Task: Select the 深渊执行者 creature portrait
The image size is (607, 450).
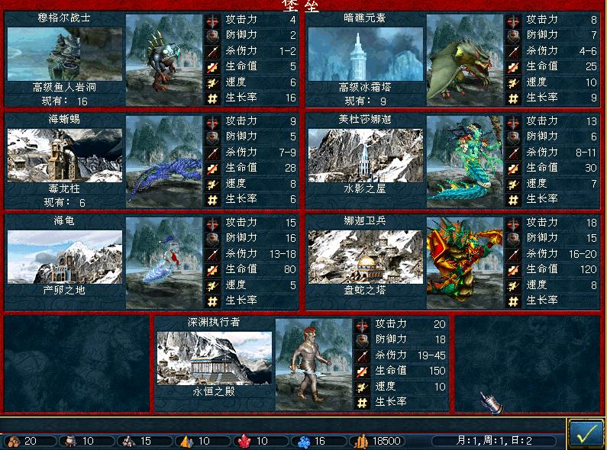Action: (314, 364)
